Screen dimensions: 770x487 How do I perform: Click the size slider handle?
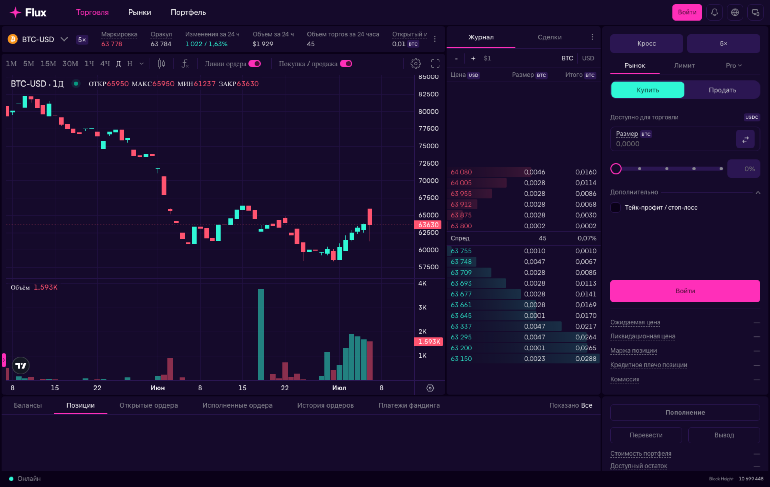pyautogui.click(x=615, y=169)
